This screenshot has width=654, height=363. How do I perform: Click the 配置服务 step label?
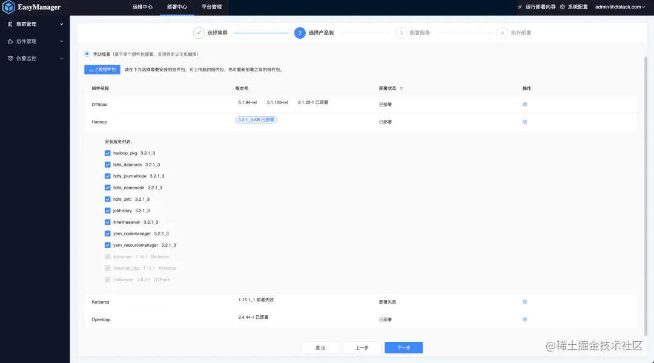point(420,33)
